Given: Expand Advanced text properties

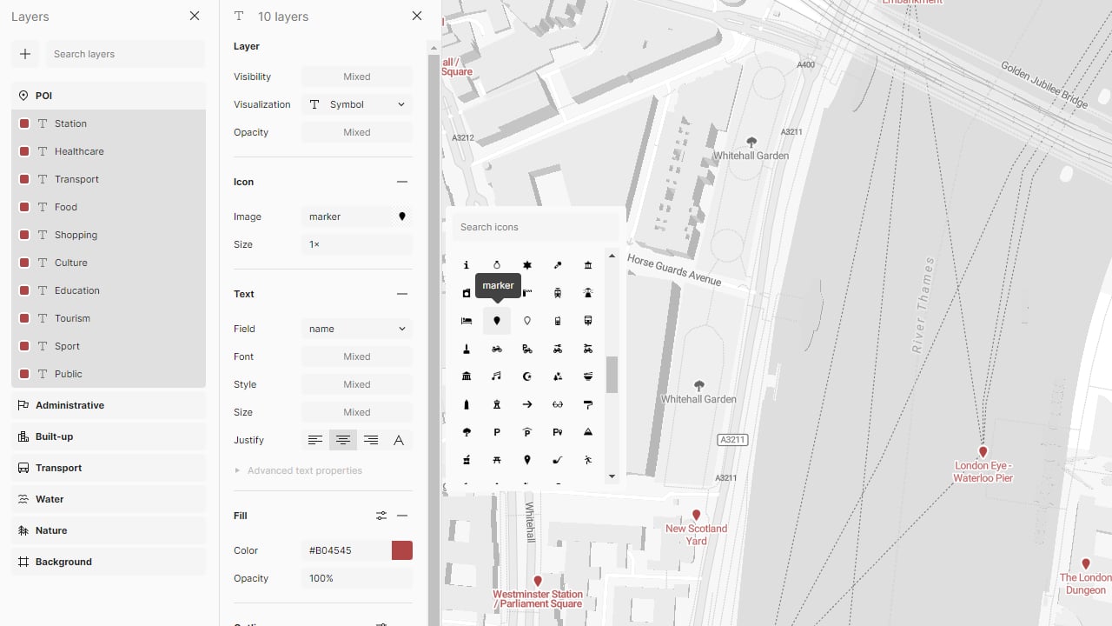Looking at the screenshot, I should pos(298,470).
